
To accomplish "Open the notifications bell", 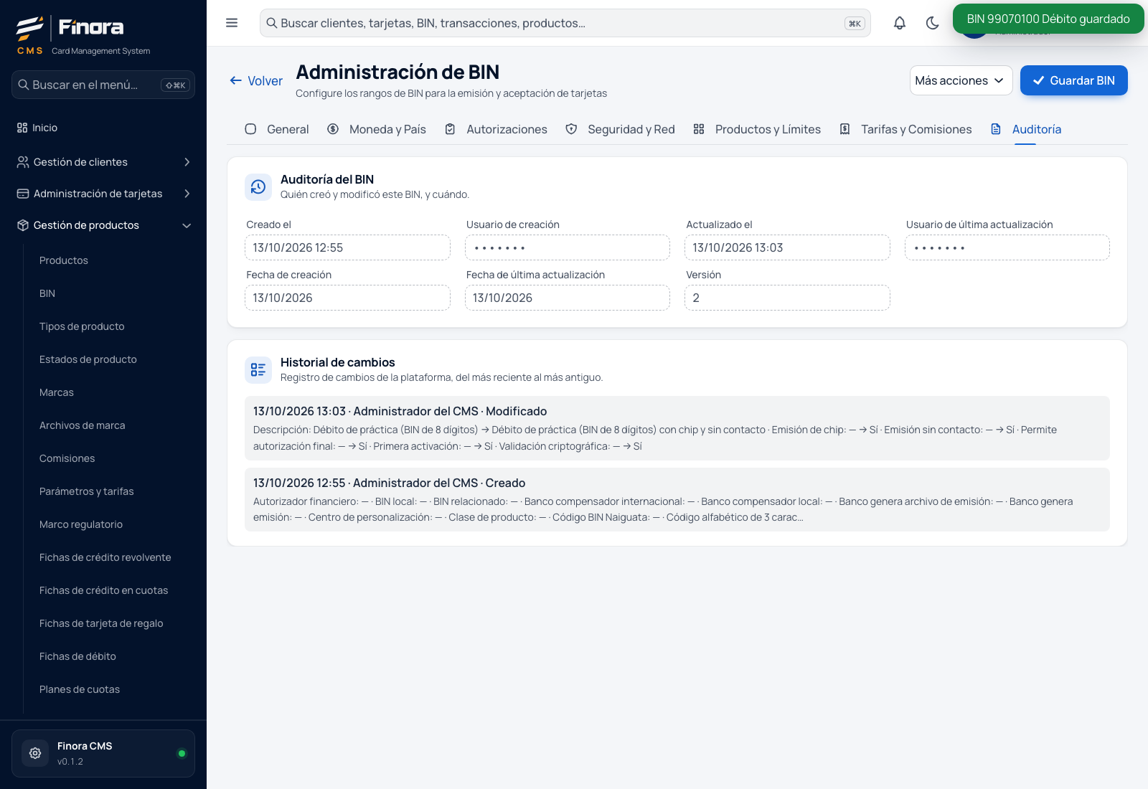I will click(x=900, y=23).
